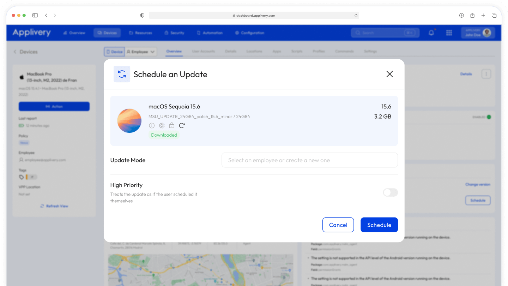Enable the High Priority toggle

(390, 192)
